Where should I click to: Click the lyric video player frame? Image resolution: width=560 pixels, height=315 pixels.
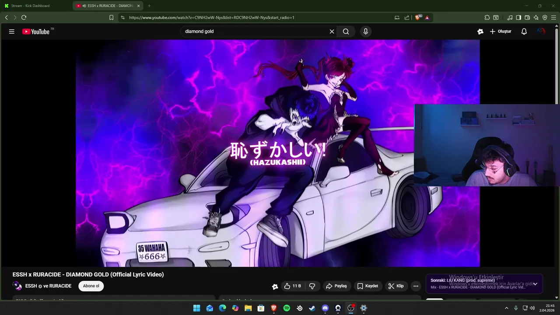pos(278,153)
